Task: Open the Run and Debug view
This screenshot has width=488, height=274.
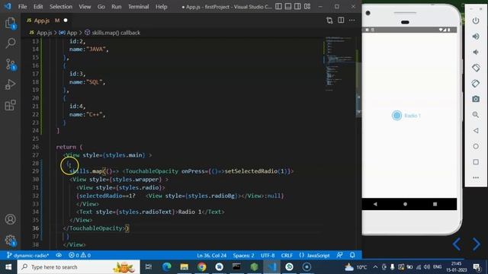Action: coord(10,84)
